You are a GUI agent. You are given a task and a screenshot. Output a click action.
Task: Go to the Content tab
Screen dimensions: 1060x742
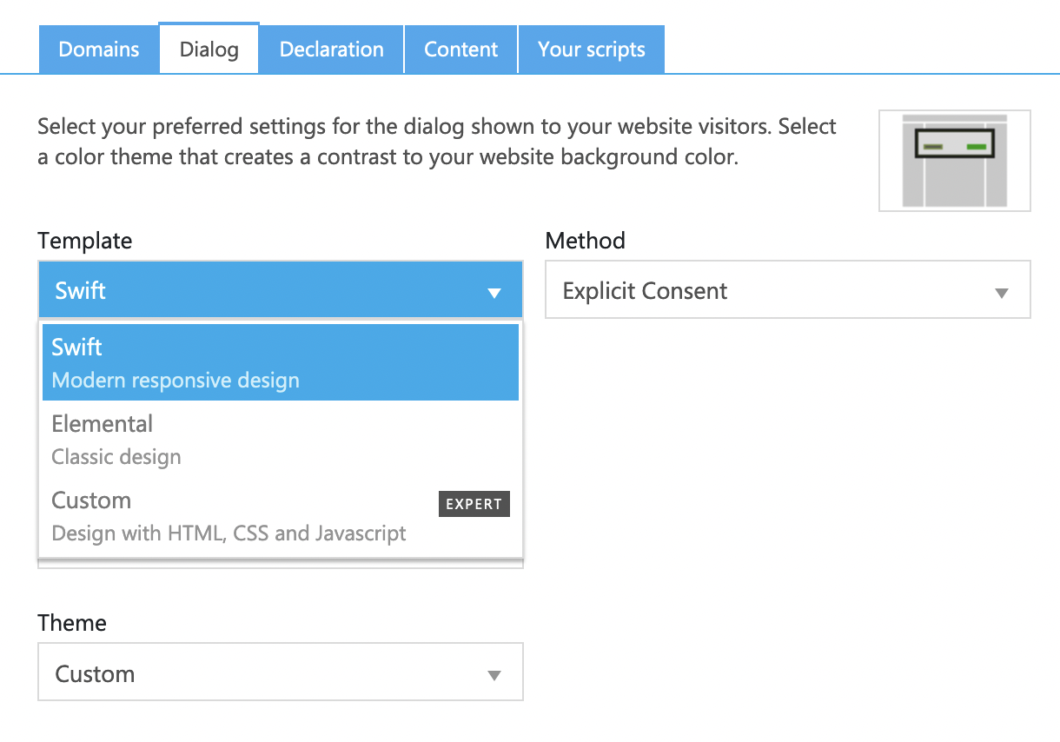click(460, 50)
